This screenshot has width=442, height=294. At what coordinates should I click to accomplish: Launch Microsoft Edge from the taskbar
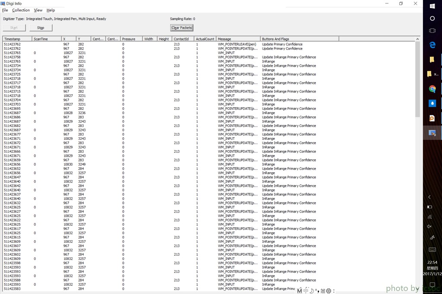432,45
